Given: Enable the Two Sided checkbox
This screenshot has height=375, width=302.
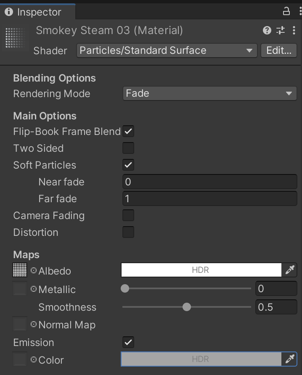Looking at the screenshot, I should coord(128,148).
